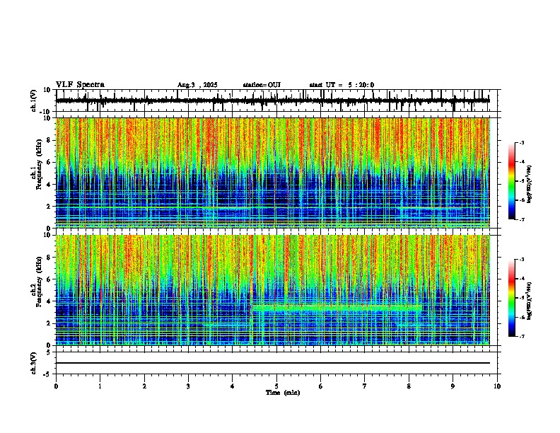This screenshot has width=560, height=433.
Task: Click time axis tick label "0"
Action: [x=56, y=386]
